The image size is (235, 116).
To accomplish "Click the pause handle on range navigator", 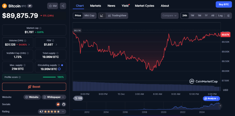I will (x=220, y=106).
